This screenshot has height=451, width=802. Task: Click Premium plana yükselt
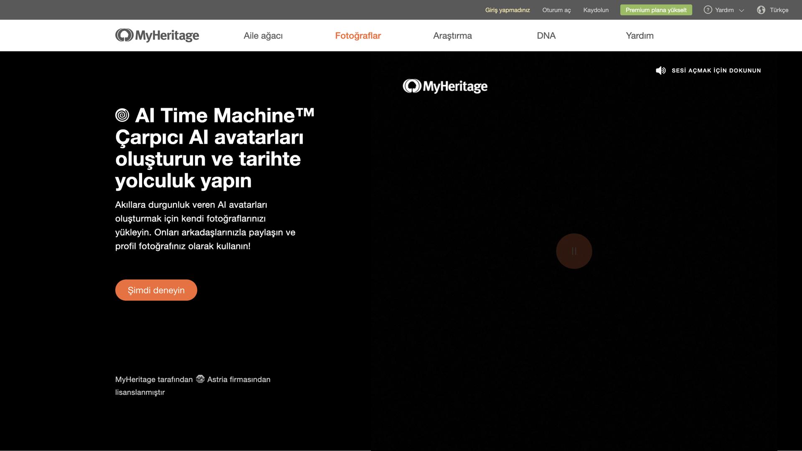(x=656, y=10)
